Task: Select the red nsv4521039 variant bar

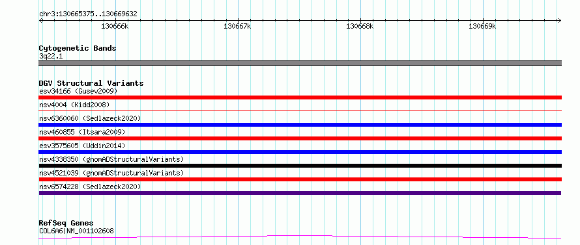Action: [300, 179]
